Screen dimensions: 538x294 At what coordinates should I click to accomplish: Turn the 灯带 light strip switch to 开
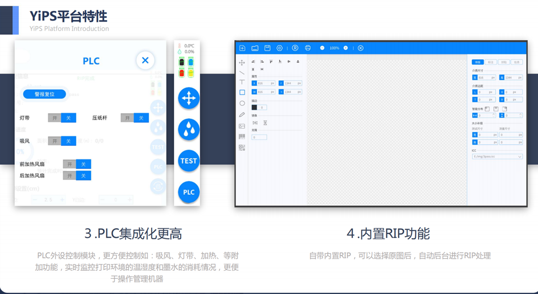[x=54, y=118]
